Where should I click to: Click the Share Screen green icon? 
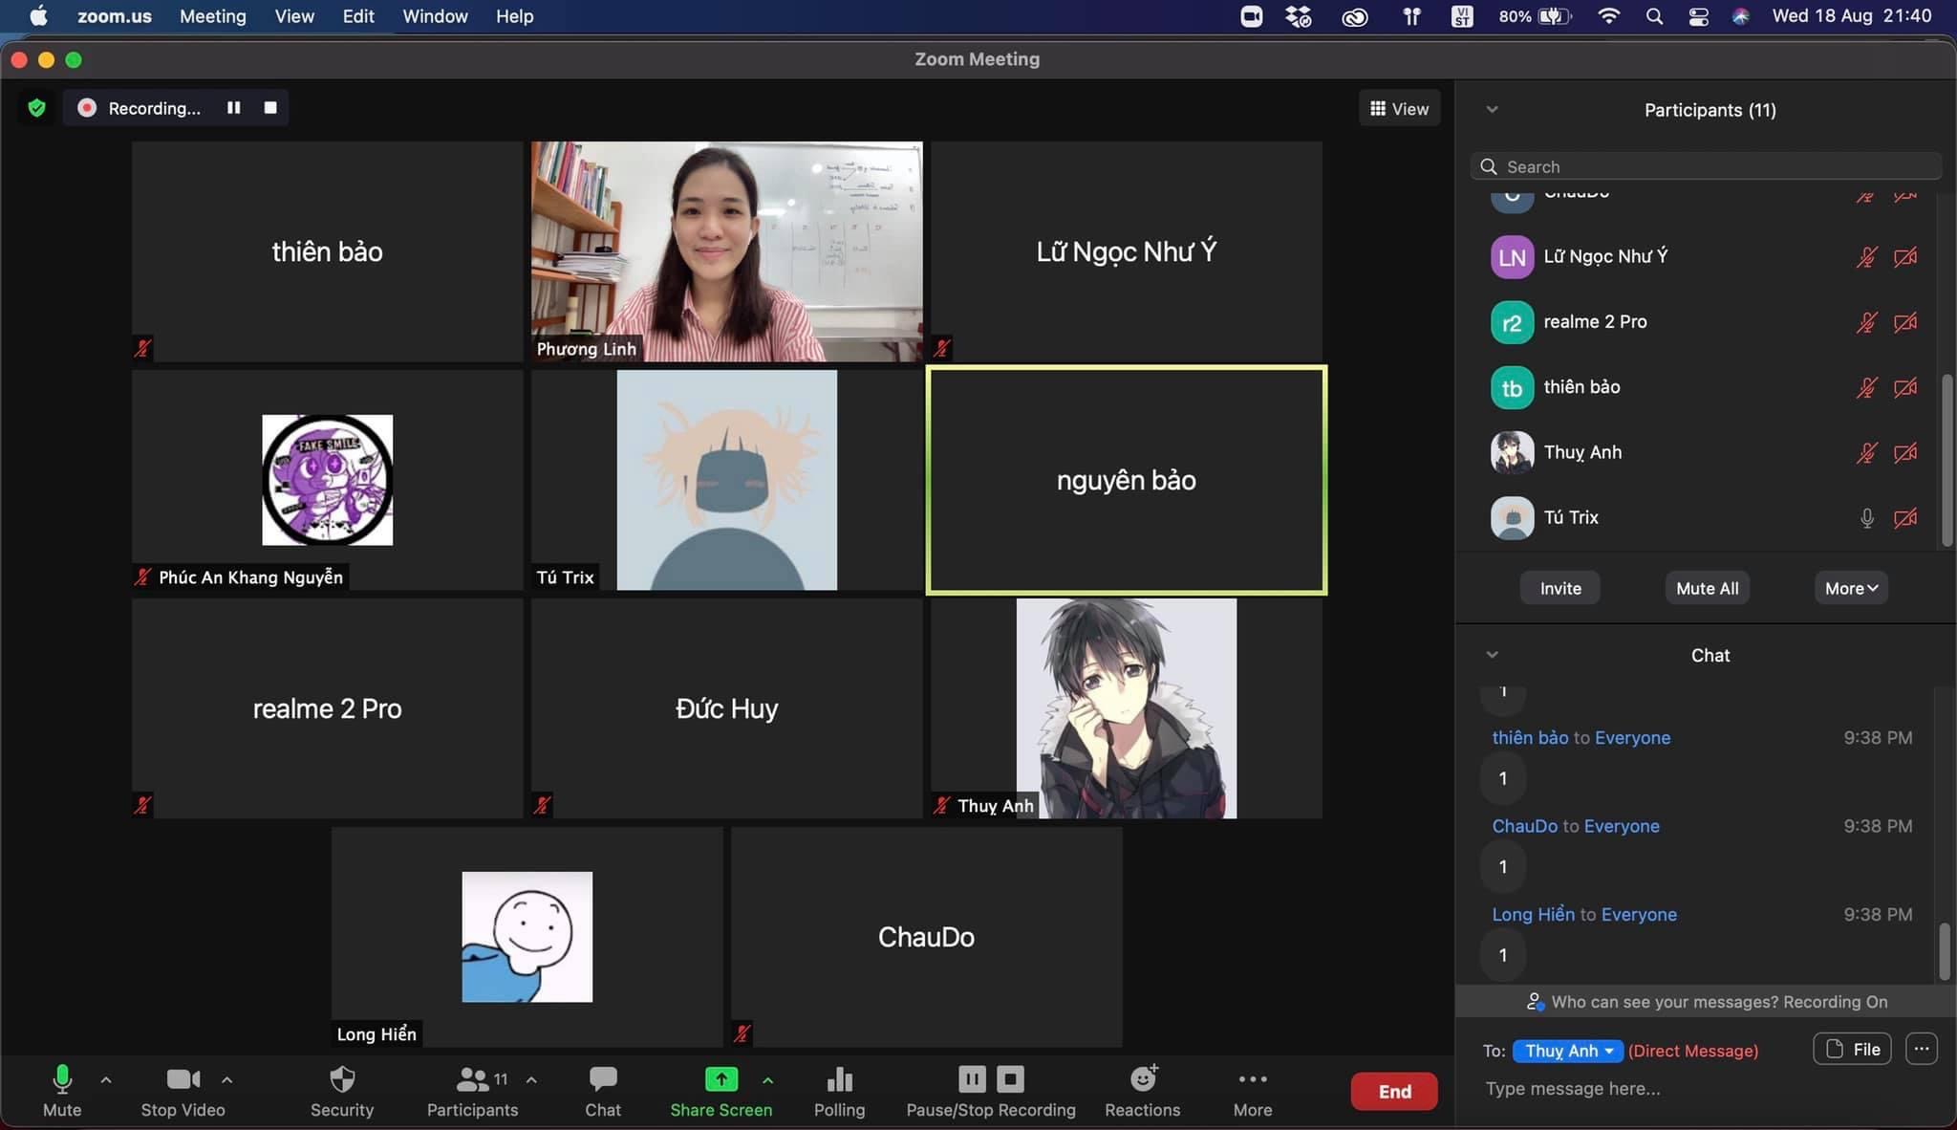coord(721,1079)
